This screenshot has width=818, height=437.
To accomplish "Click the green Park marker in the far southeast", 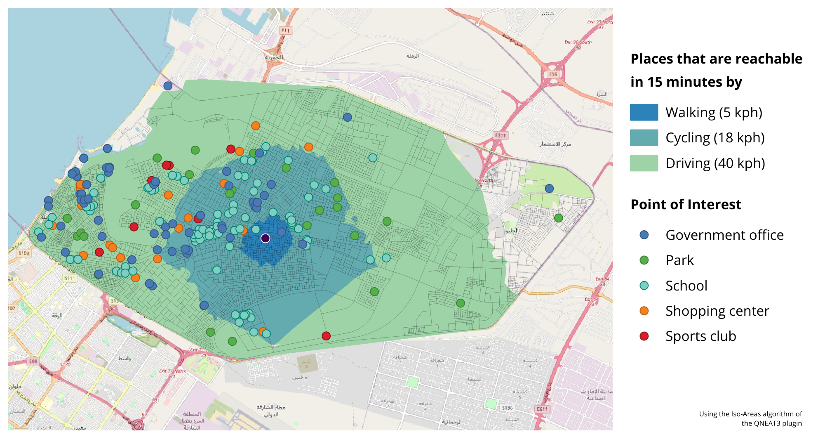I will point(461,302).
